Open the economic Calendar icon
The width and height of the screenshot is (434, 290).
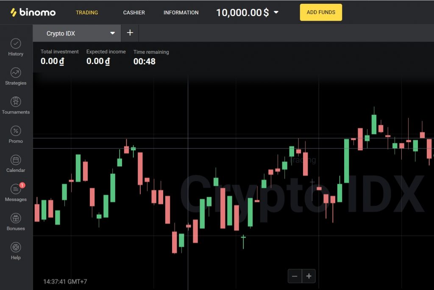click(x=16, y=160)
